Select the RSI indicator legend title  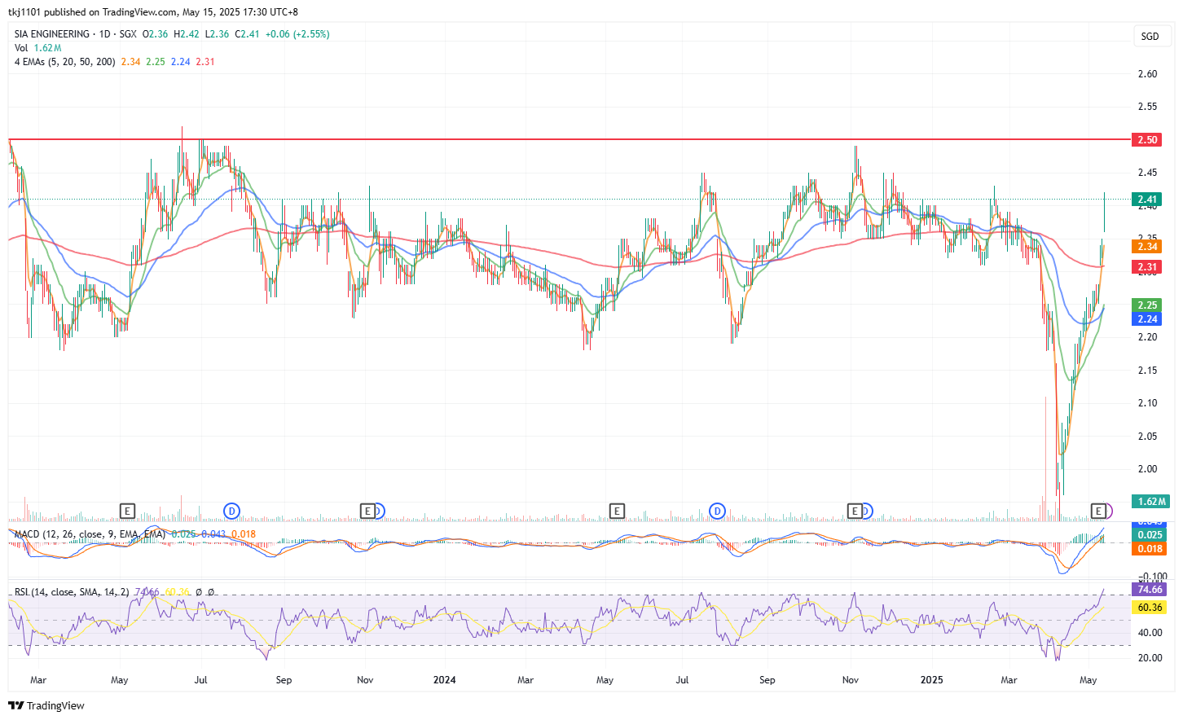point(72,592)
